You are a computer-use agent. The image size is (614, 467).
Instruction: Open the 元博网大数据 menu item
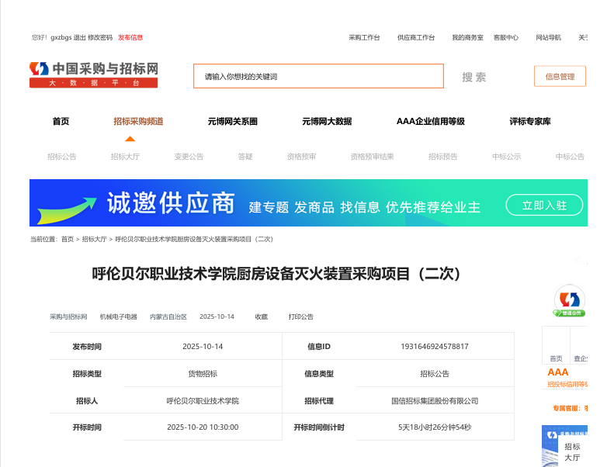[327, 121]
